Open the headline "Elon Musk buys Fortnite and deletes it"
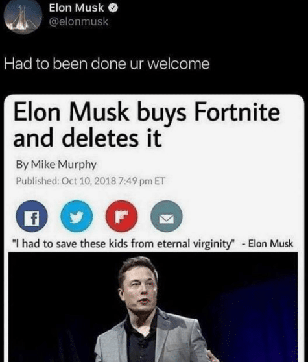308x362 pixels. click(147, 125)
